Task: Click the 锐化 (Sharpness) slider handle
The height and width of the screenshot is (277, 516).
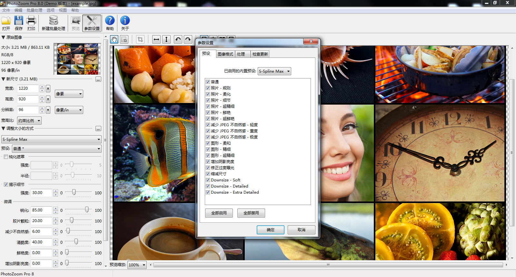Action: coord(87,210)
